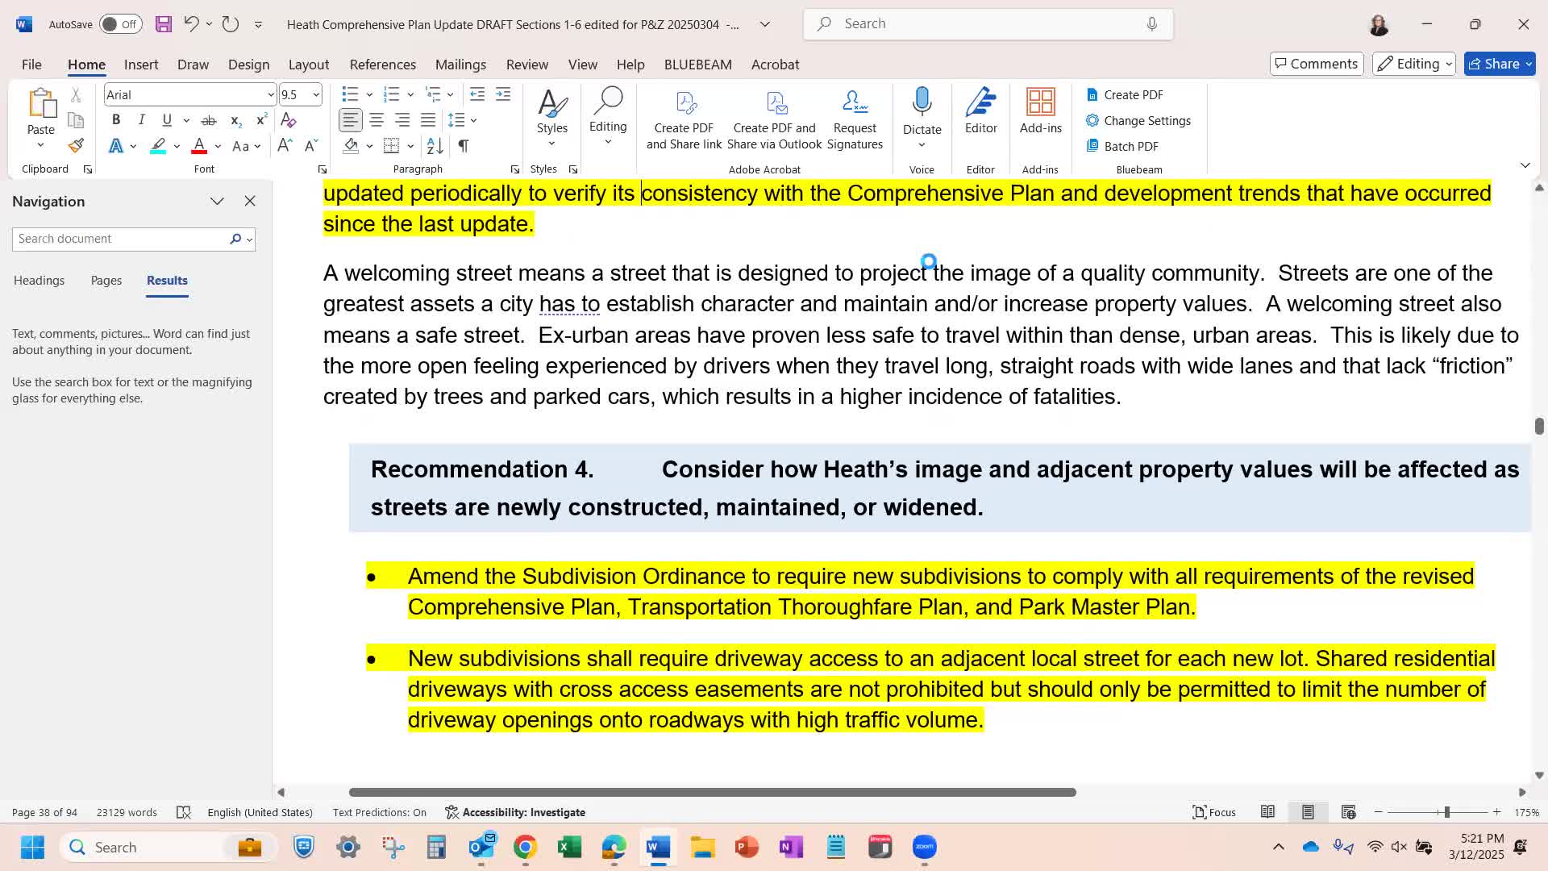1548x871 pixels.
Task: Toggle Bold formatting
Action: click(x=116, y=120)
